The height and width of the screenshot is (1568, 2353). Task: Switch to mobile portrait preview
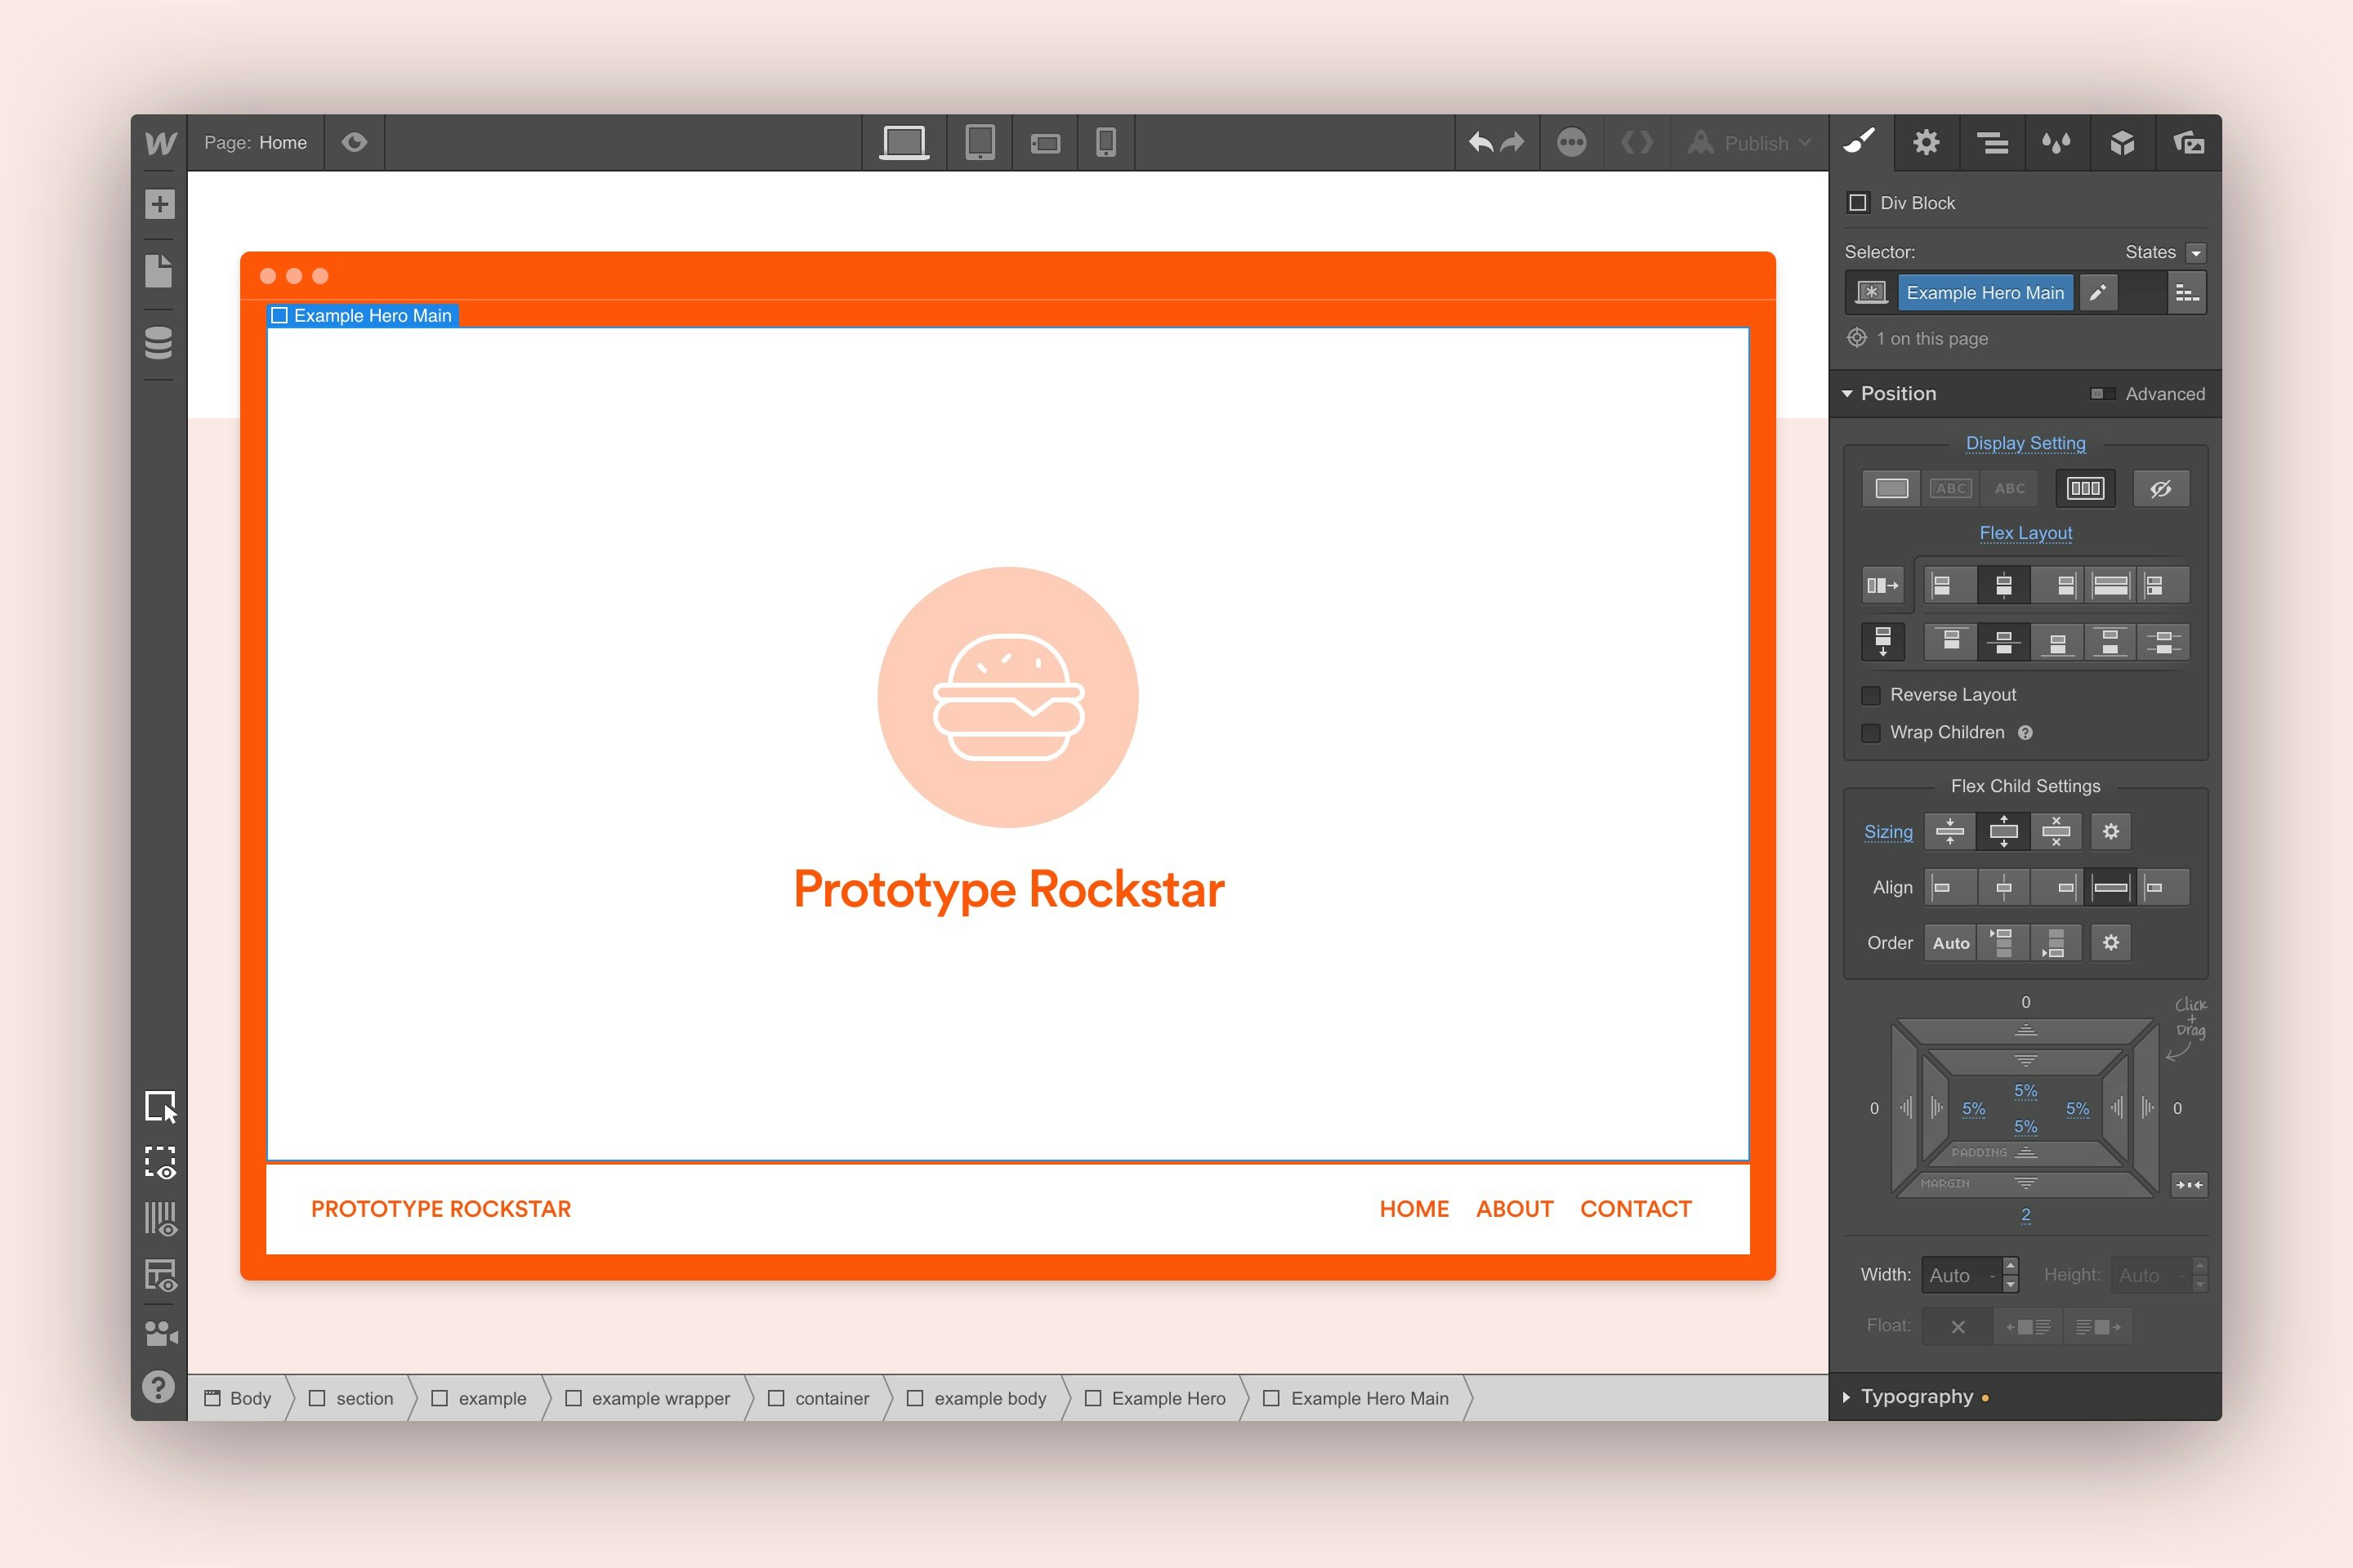pyautogui.click(x=1105, y=142)
